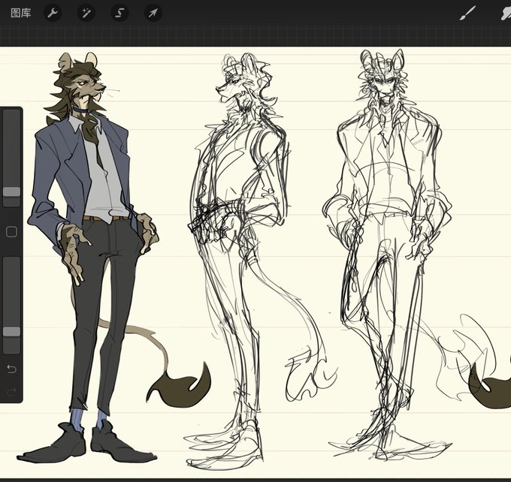
Task: Tap the colored character's left black shoe
Action: 54,444
